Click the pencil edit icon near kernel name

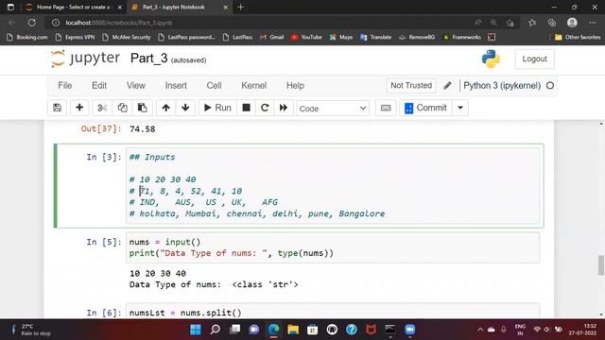pyautogui.click(x=447, y=86)
